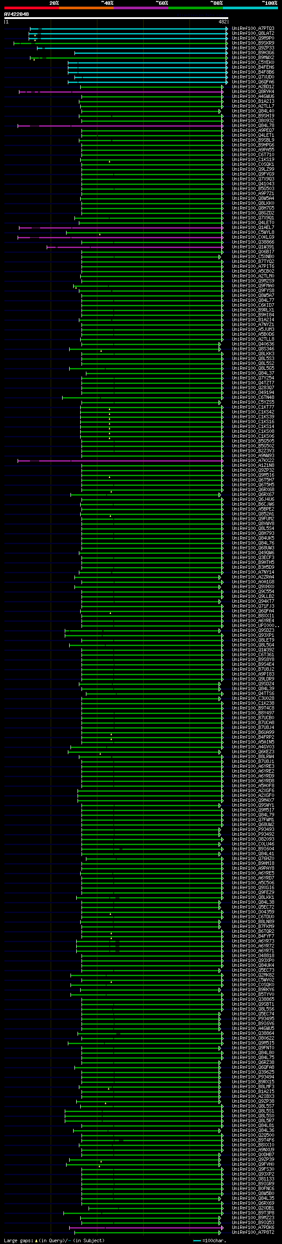Select label UniRef100_A9PEQ7
This screenshot has height=1244, width=282.
tap(253, 130)
